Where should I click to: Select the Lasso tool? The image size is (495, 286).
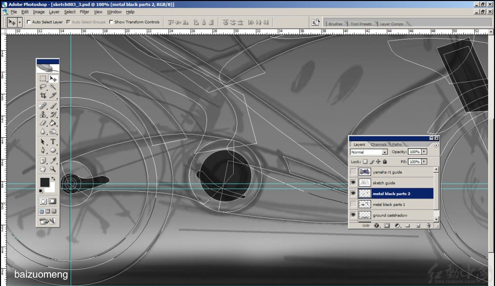point(43,87)
